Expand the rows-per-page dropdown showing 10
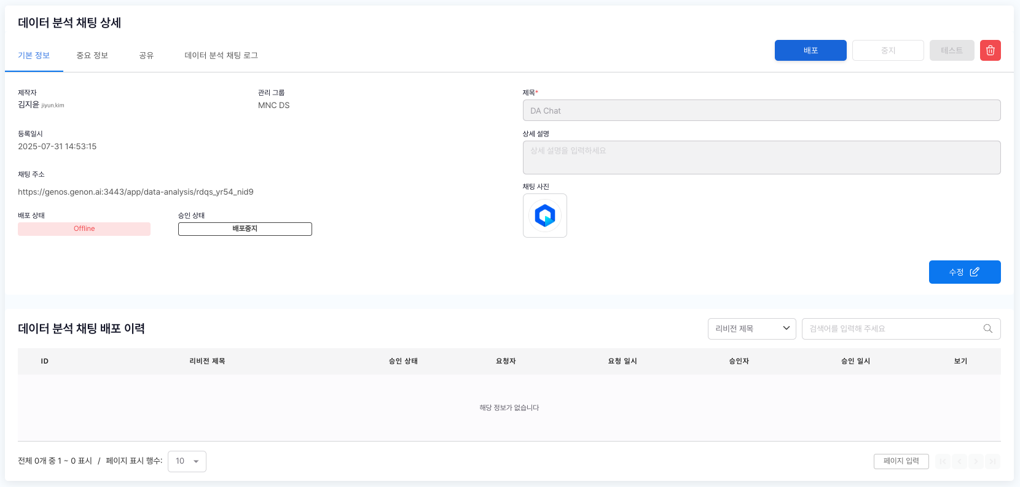Screen dimensions: 1020x487 pos(187,461)
